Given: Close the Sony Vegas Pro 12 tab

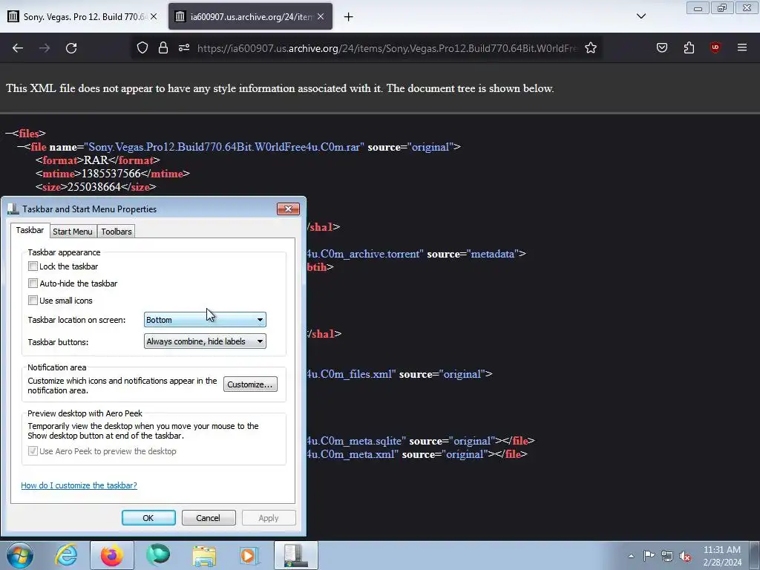Looking at the screenshot, I should 154,16.
